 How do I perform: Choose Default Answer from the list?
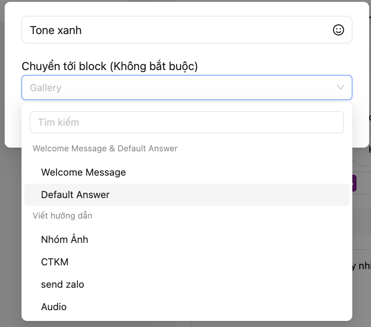pos(75,195)
